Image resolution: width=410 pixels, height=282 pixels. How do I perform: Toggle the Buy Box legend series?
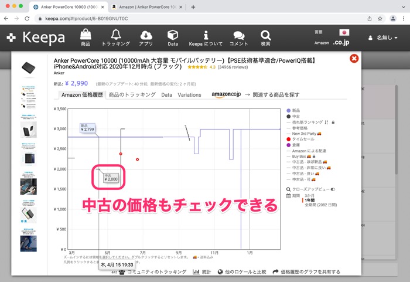[301, 157]
